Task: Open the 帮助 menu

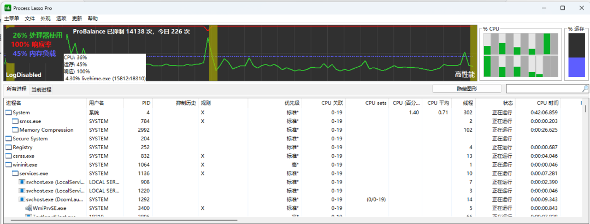Action: pos(92,19)
